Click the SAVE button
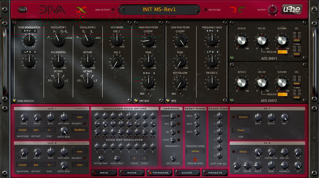319x178 pixels. pos(23,10)
